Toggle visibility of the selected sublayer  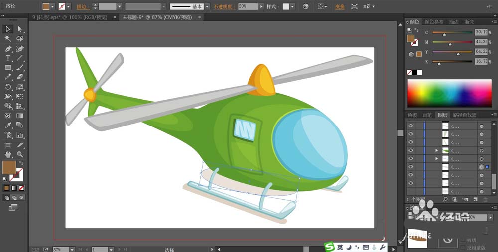click(411, 166)
